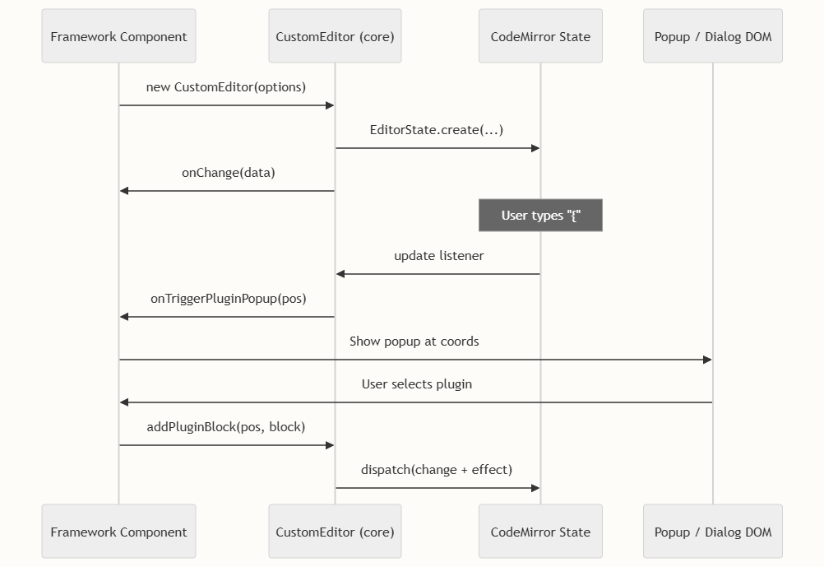Click the 'dispatch(change + effect)' message label
Image resolution: width=824 pixels, height=567 pixels.
[x=437, y=470]
